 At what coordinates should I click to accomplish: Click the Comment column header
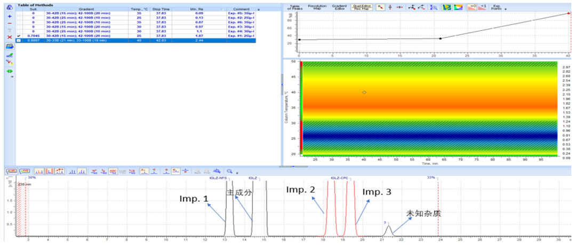(241, 9)
